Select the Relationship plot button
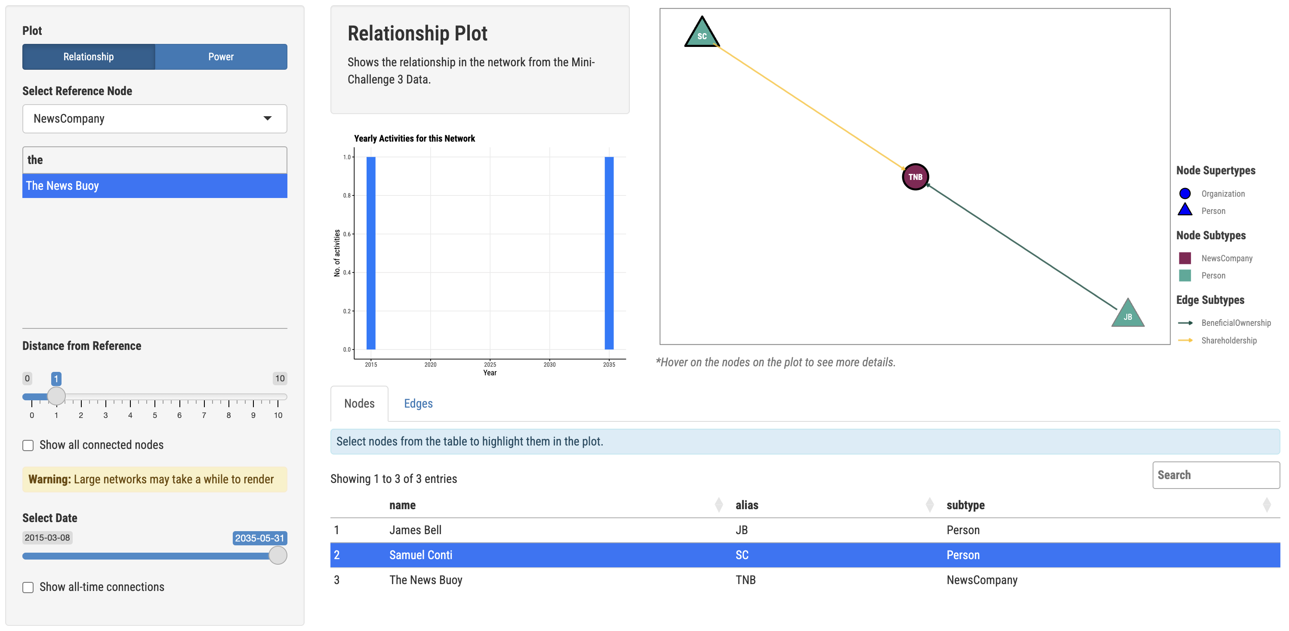 (x=89, y=56)
